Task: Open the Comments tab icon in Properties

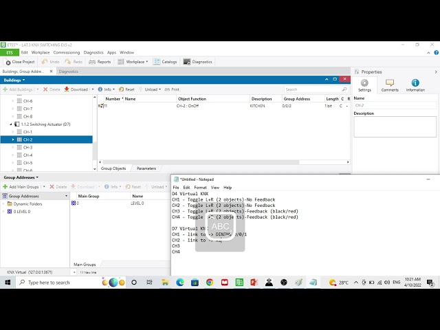Action: [390, 83]
